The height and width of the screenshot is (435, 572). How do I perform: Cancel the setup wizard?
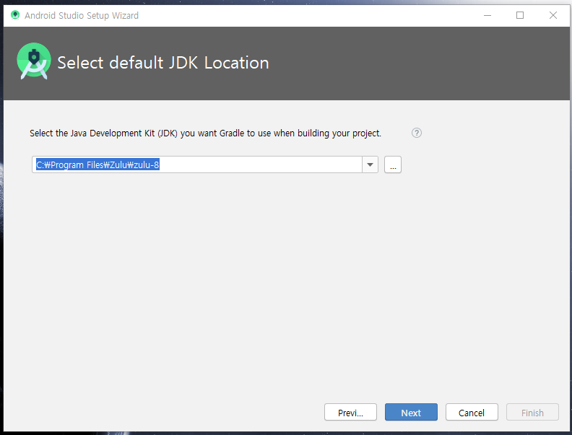(x=472, y=413)
